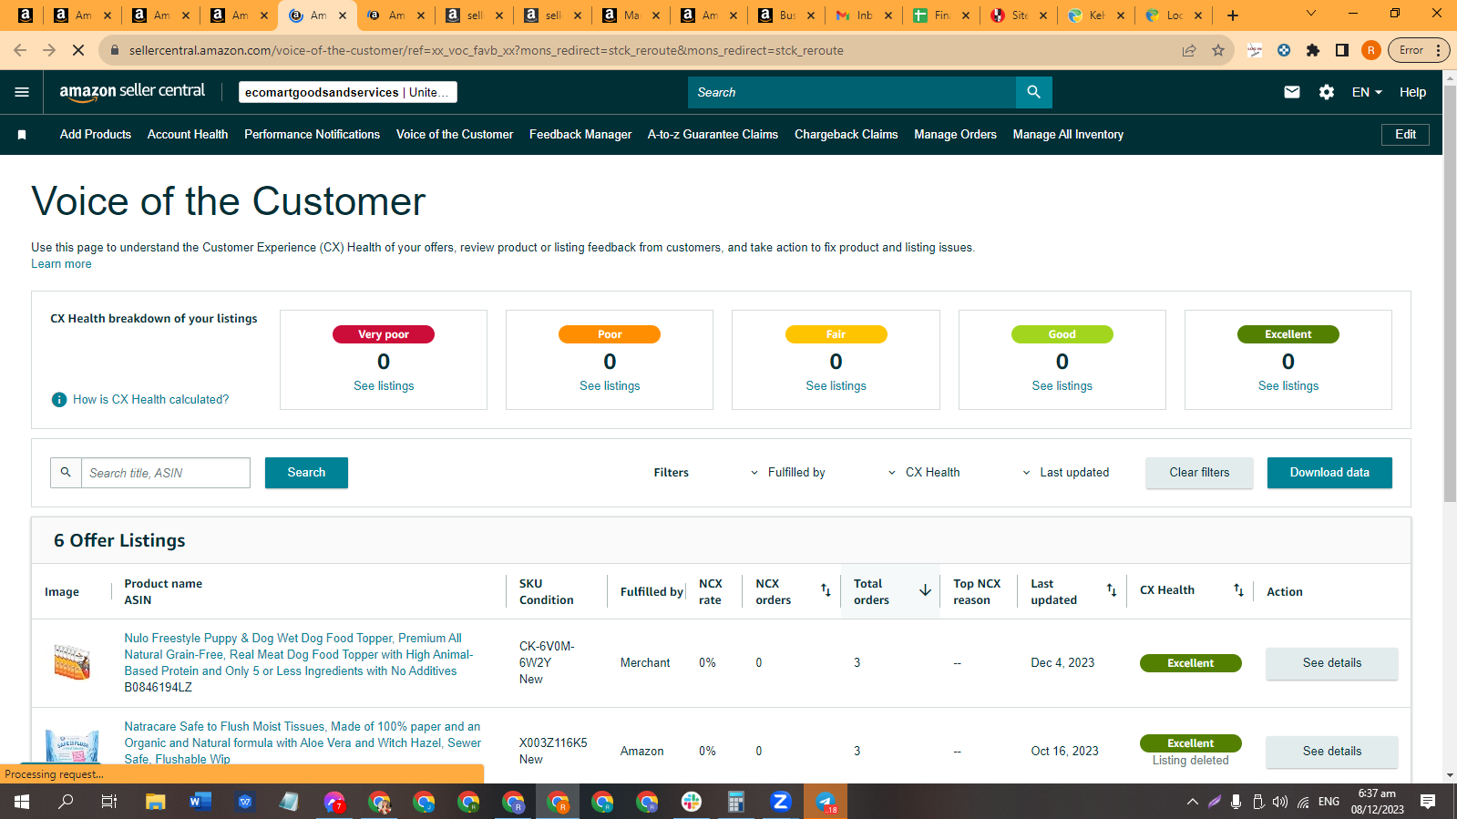Click the search magnifier button in header

coord(1033,92)
